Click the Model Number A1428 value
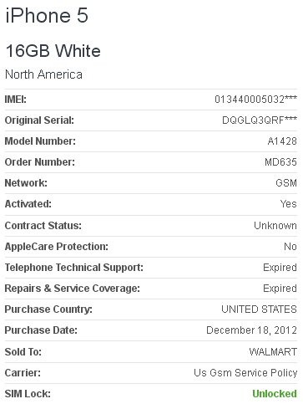Image resolution: width=303 pixels, height=404 pixels. click(x=282, y=141)
